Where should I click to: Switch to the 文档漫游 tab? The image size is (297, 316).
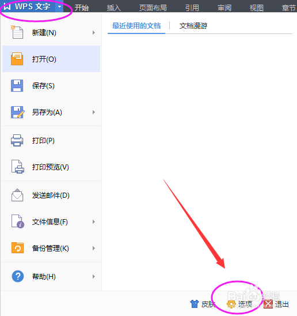(x=193, y=26)
